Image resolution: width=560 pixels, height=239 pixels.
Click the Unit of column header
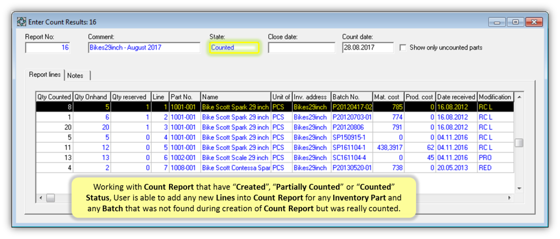281,97
